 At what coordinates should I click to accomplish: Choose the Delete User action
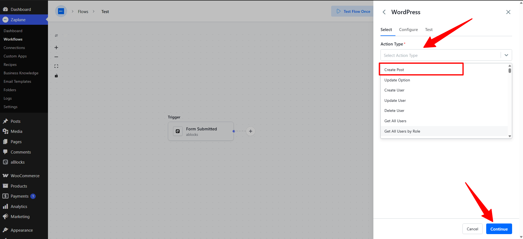click(x=444, y=111)
